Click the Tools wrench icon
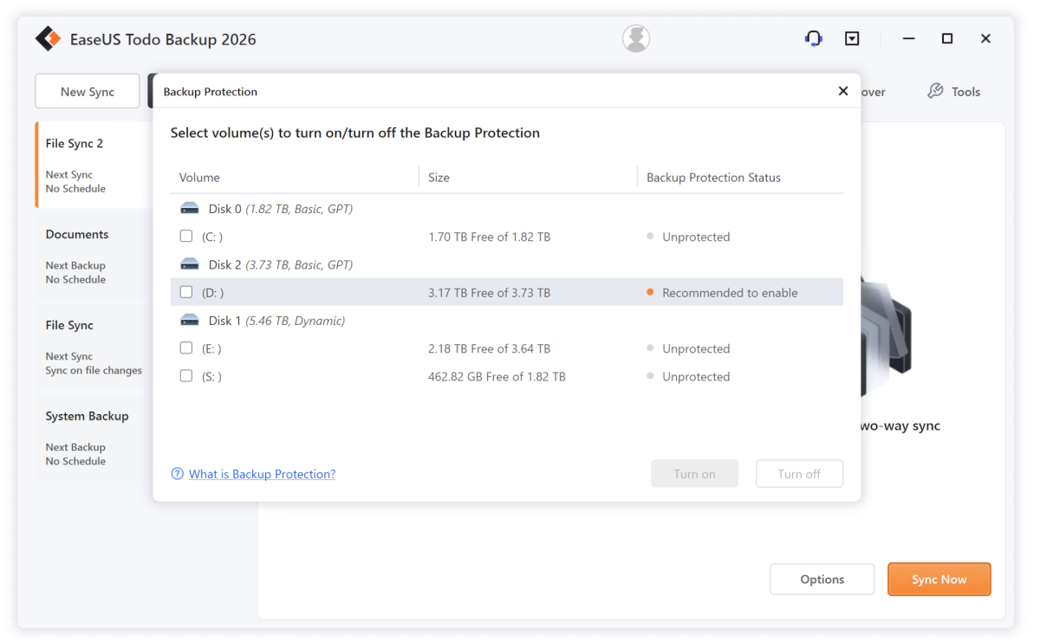This screenshot has width=1040, height=643. pyautogui.click(x=935, y=91)
